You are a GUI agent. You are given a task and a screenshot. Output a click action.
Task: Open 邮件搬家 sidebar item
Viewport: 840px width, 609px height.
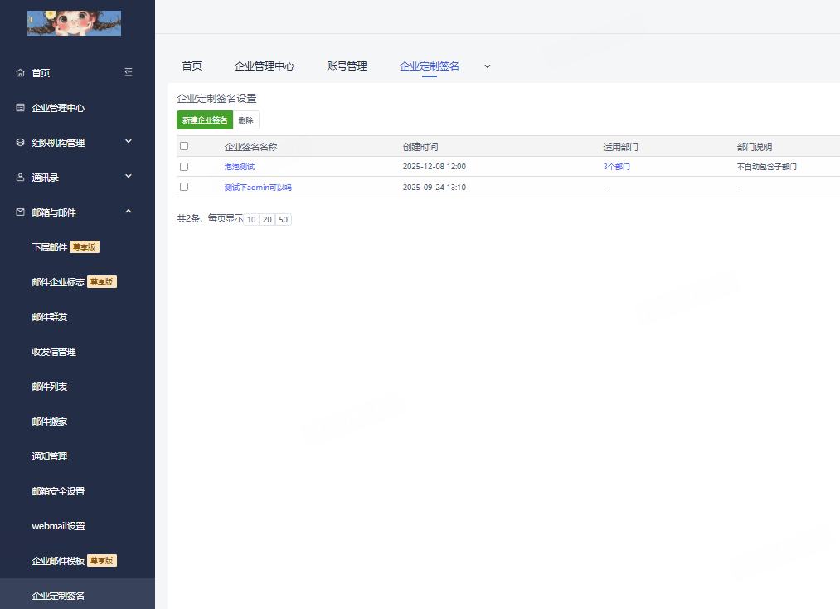click(49, 421)
